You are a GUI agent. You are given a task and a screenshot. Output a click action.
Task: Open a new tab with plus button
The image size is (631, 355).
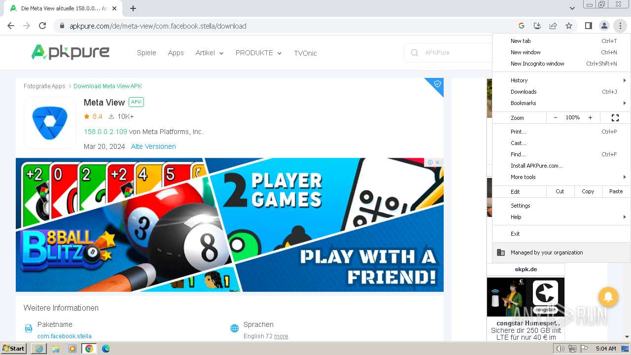(x=133, y=8)
